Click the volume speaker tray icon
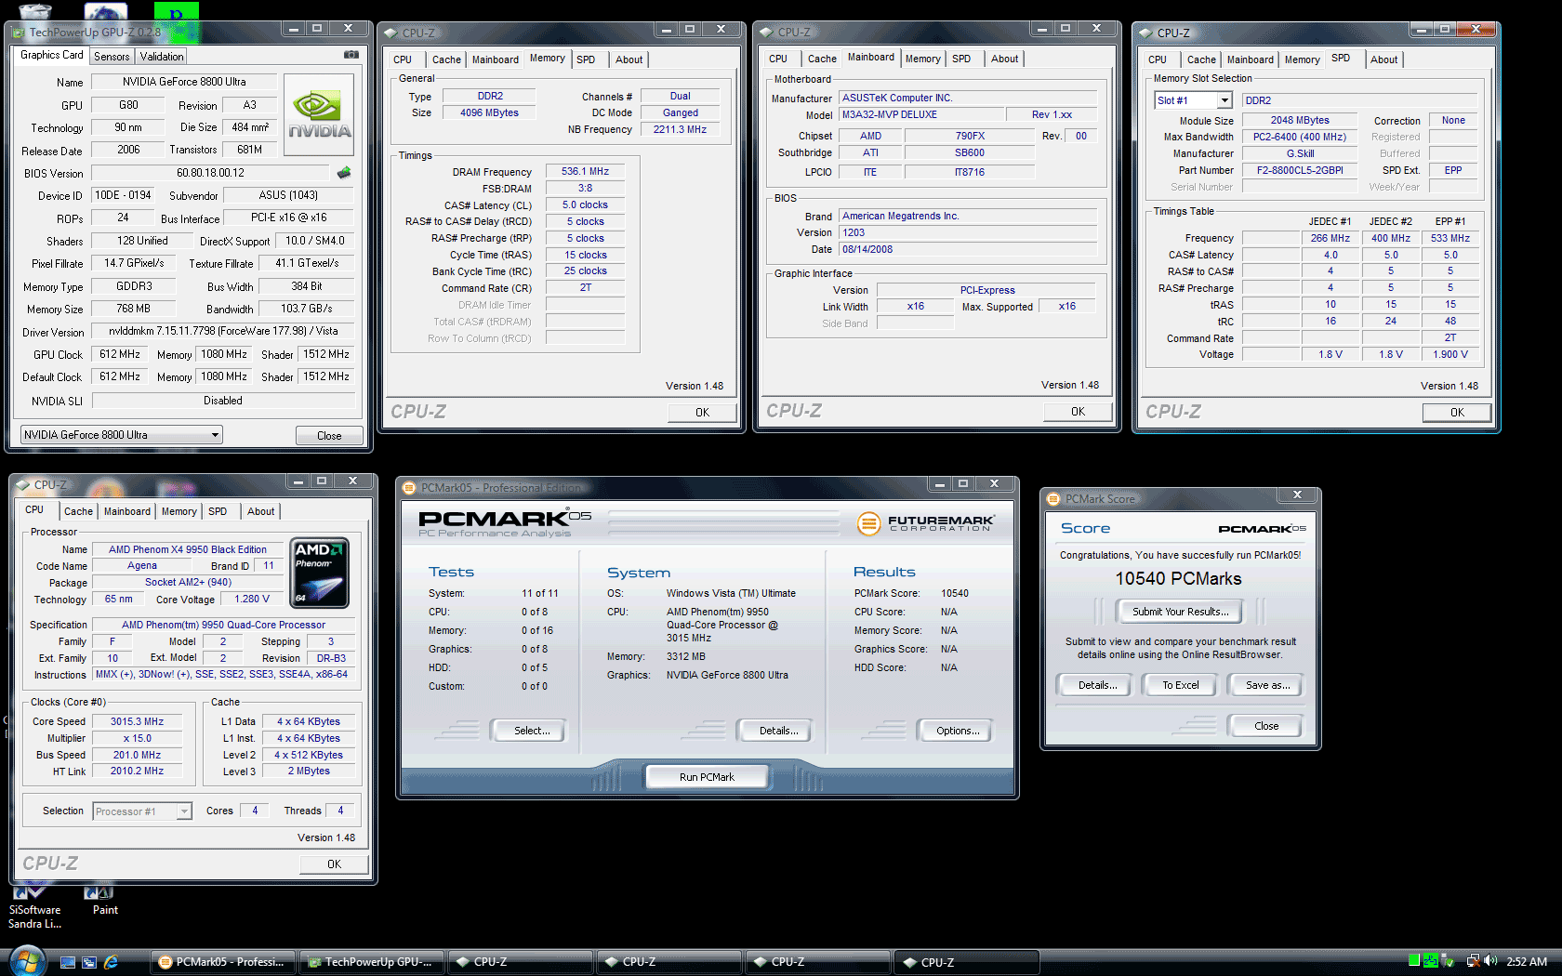 pyautogui.click(x=1490, y=961)
